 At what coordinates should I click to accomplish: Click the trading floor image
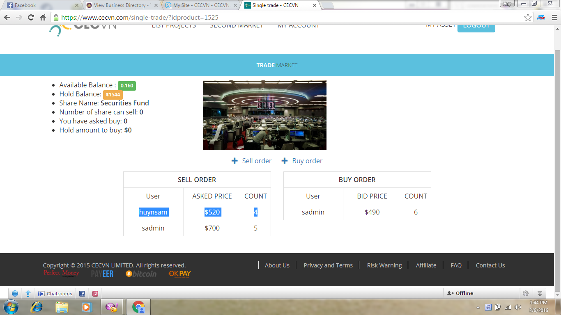[x=265, y=115]
